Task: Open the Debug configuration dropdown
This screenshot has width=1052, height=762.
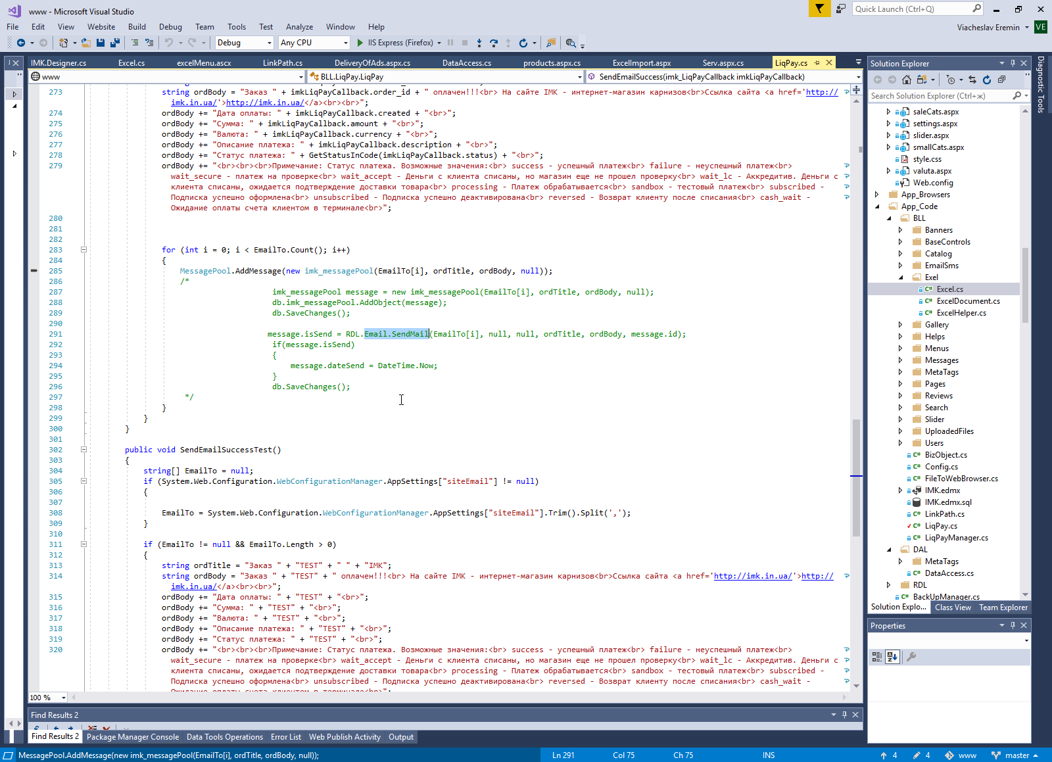Action: pyautogui.click(x=269, y=43)
